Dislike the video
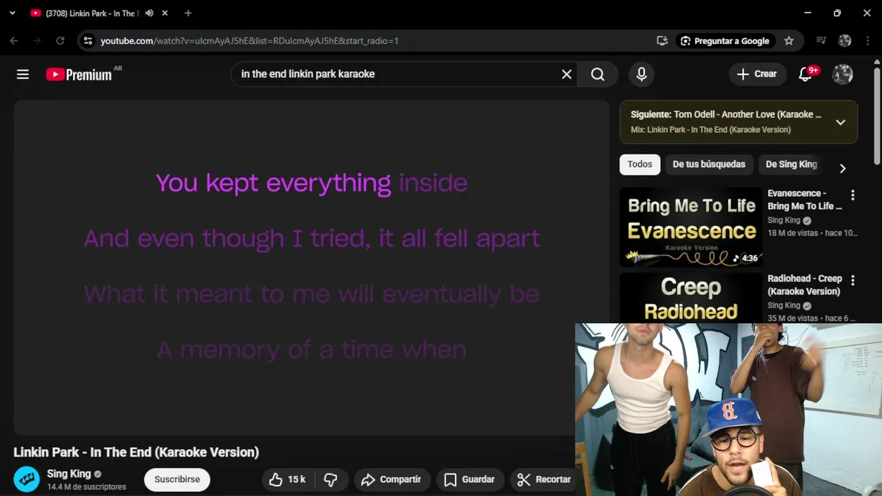This screenshot has width=882, height=496. pyautogui.click(x=331, y=479)
